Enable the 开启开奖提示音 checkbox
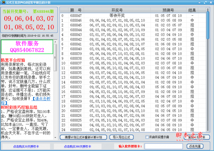The image size is (214, 151). click(147, 137)
